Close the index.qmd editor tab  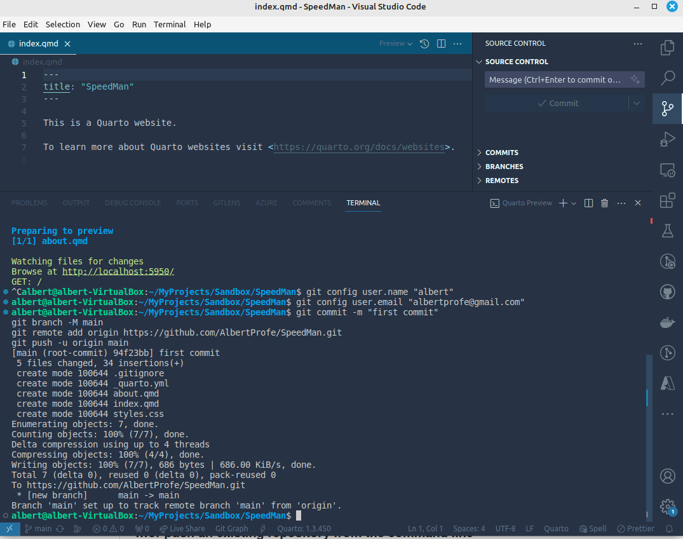(67, 44)
